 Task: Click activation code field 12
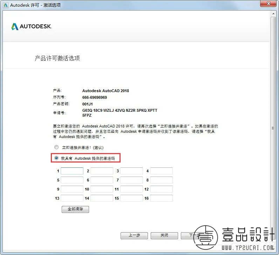point(161,189)
